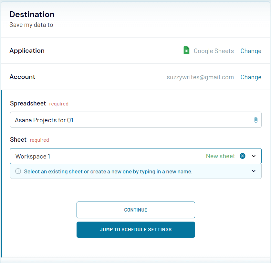Screen dimensions: 271x263
Task: Click the Google Sheets application icon
Action: [x=186, y=50]
